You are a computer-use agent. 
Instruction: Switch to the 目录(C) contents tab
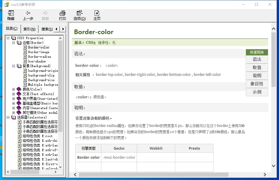click(12, 29)
